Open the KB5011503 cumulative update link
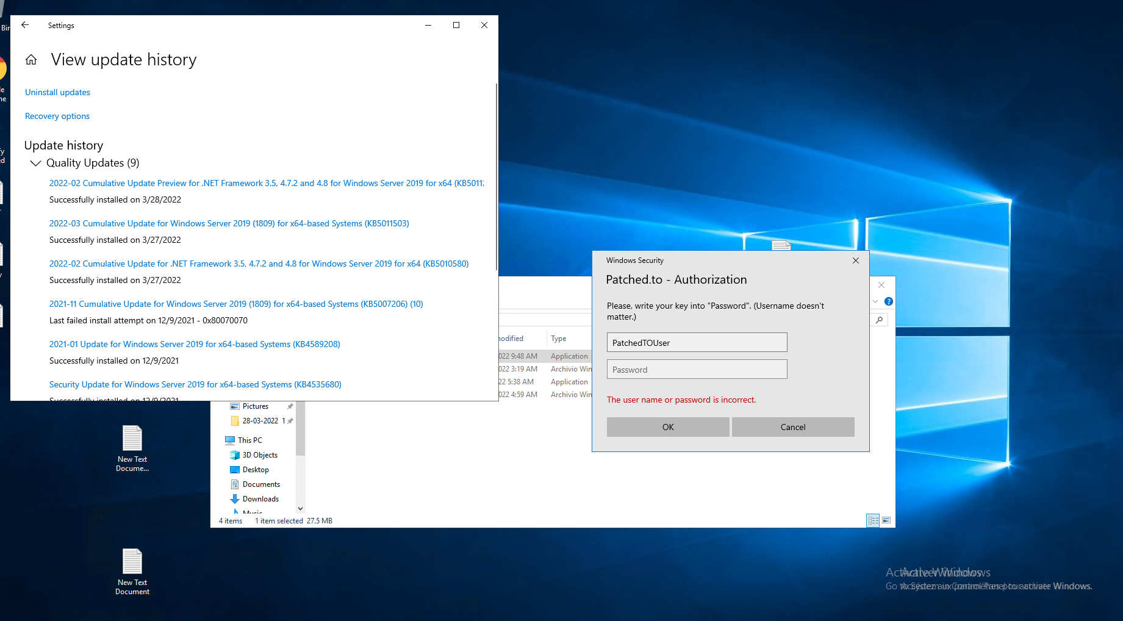The image size is (1123, 621). click(x=229, y=223)
